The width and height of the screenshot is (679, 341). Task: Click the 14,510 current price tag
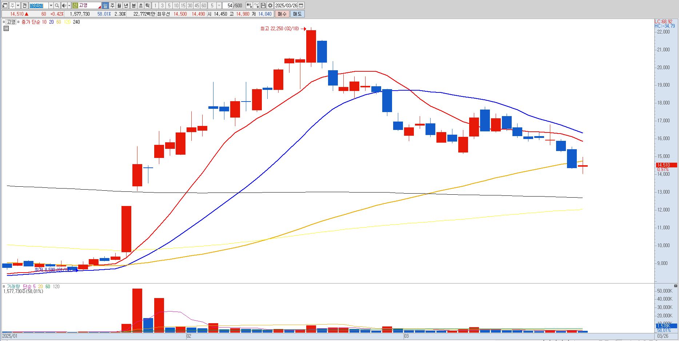666,165
